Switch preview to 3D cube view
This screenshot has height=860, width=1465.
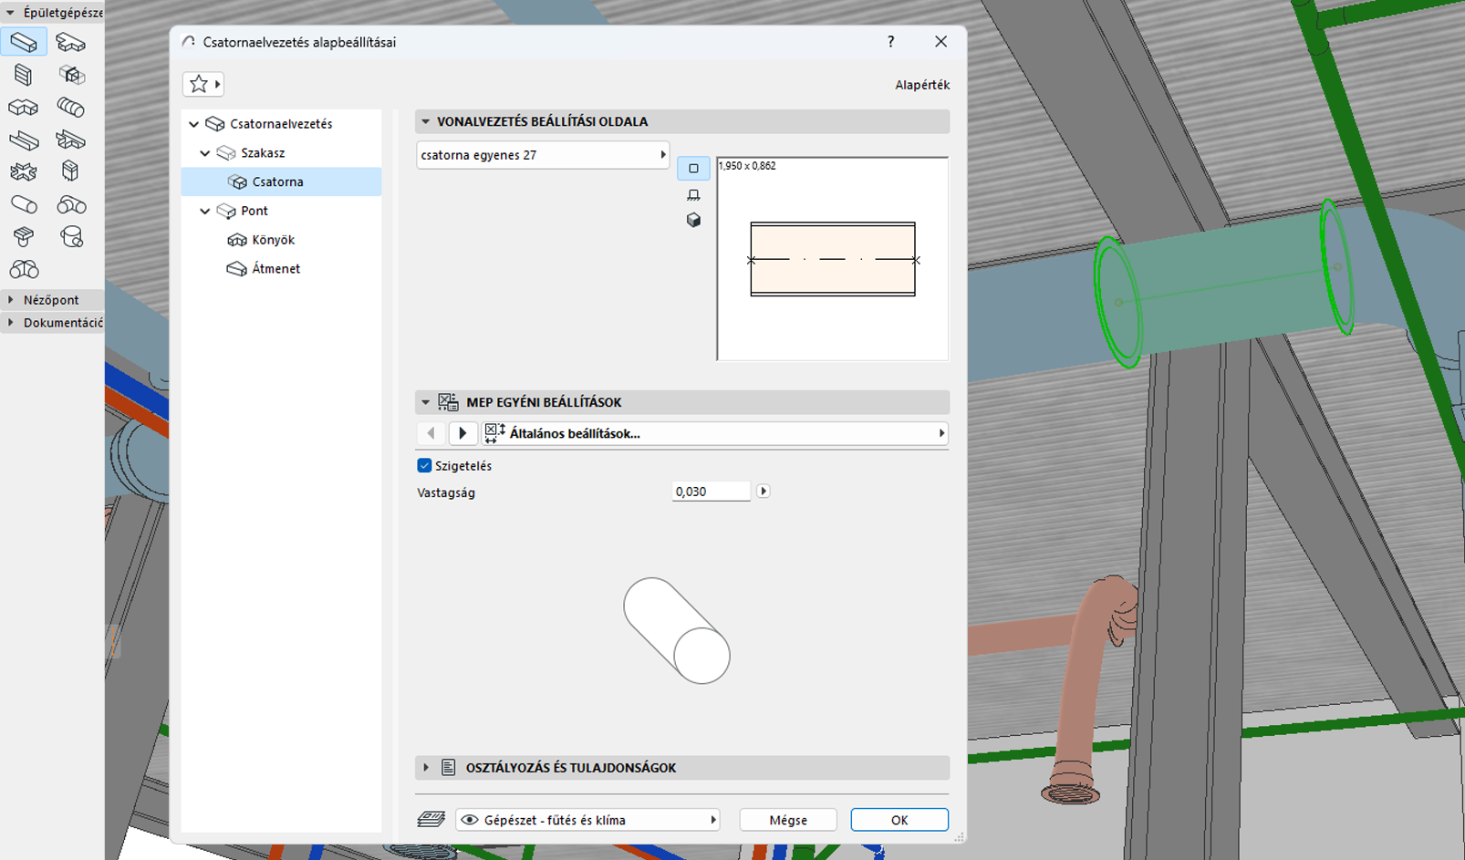693,221
